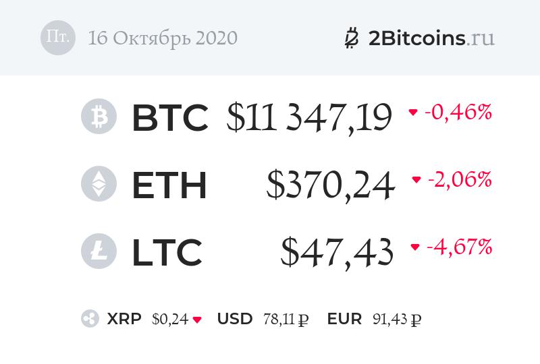This screenshot has height=364, width=540.
Task: Click the Bitcoin price $11 347,19
Action: (309, 118)
